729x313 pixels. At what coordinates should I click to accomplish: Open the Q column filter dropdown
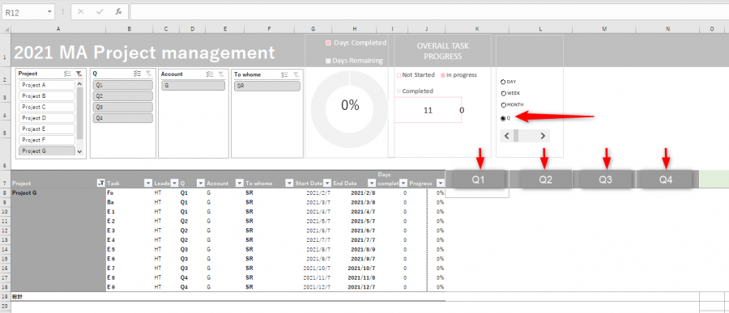pos(200,183)
